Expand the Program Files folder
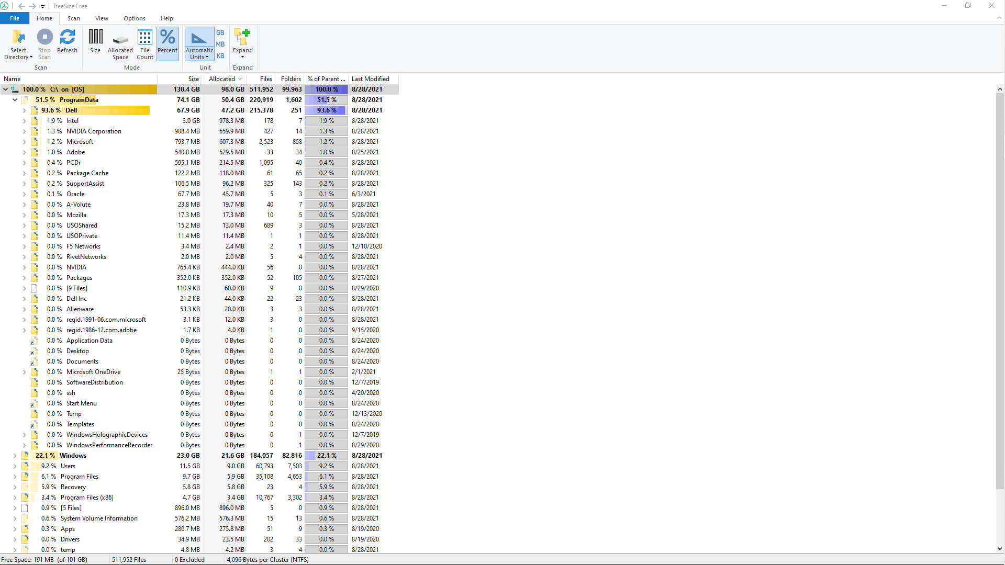The image size is (1005, 565). coord(15,477)
